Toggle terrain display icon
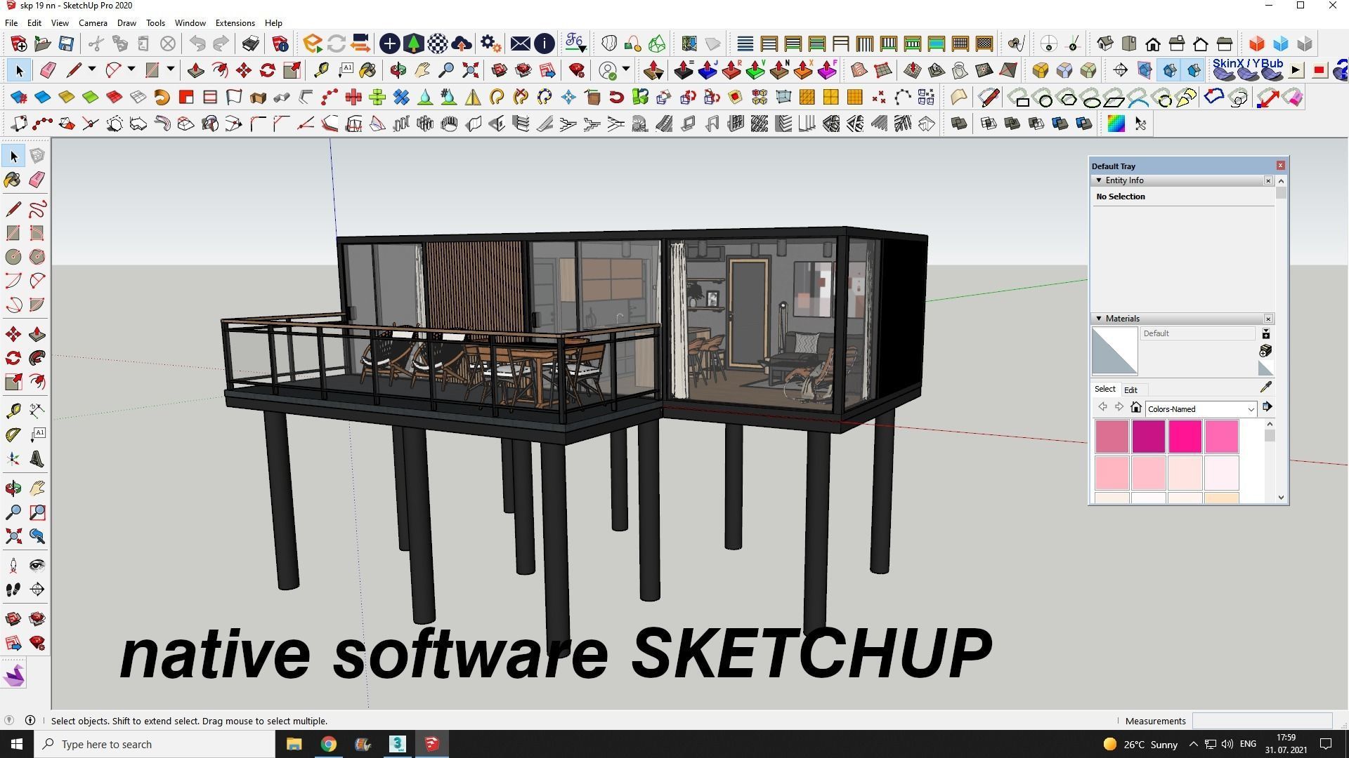 pos(713,44)
